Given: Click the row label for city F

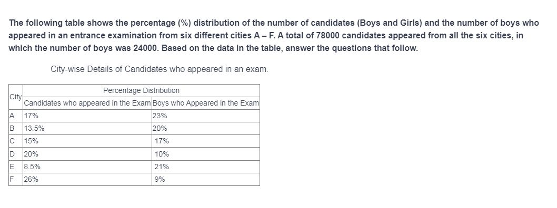Looking at the screenshot, I should 16,179.
